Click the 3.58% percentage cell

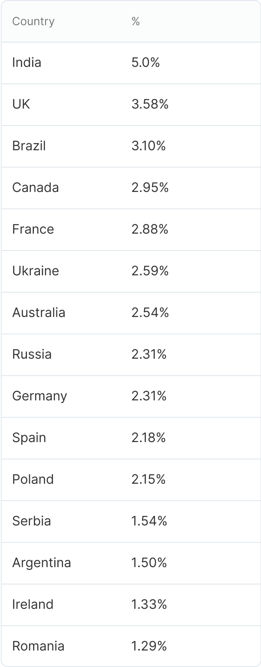150,104
